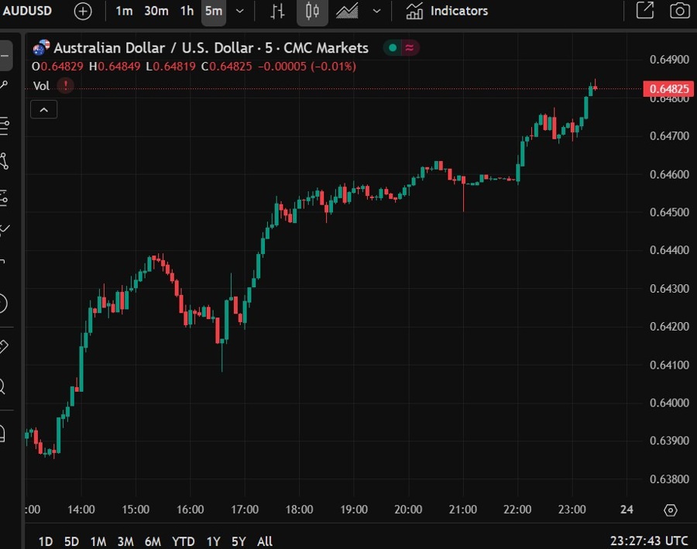
Task: Collapse the legend with the chevron button
Action: (44, 109)
